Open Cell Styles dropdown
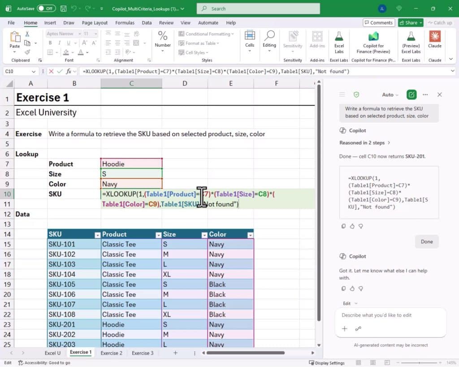459x367 pixels. [193, 53]
